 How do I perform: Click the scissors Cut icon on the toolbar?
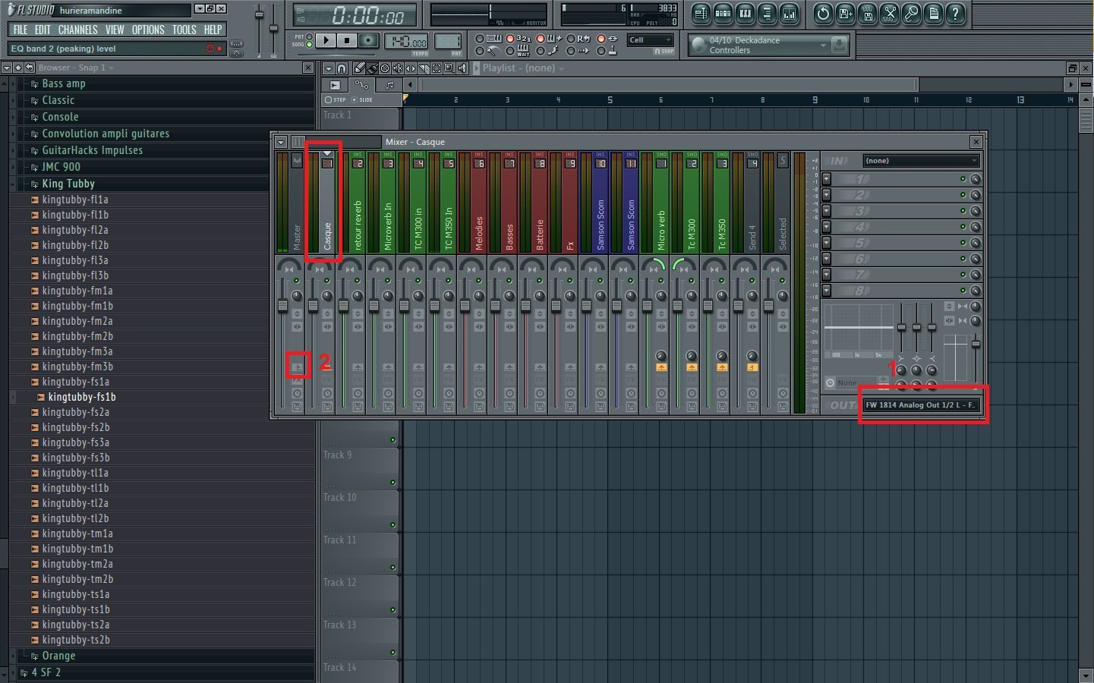[x=889, y=14]
